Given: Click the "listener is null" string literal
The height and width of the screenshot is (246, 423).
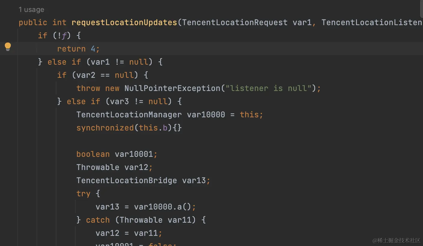Looking at the screenshot, I should tap(268, 88).
